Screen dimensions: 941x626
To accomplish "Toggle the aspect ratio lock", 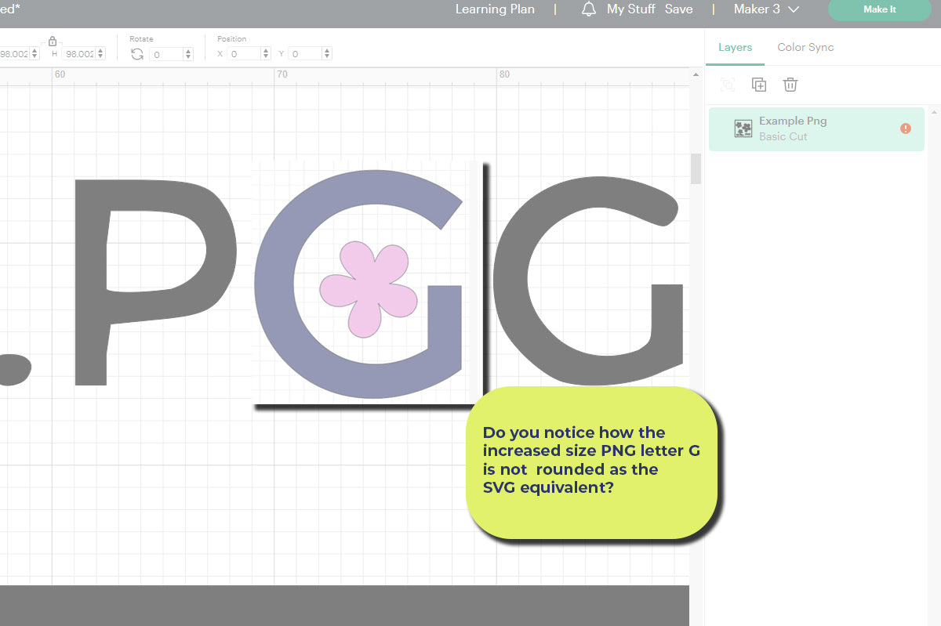I will (53, 41).
